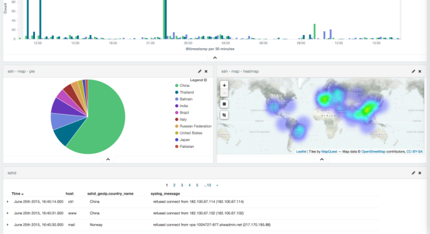
Task: Sort the table by Time column
Action: [18, 193]
